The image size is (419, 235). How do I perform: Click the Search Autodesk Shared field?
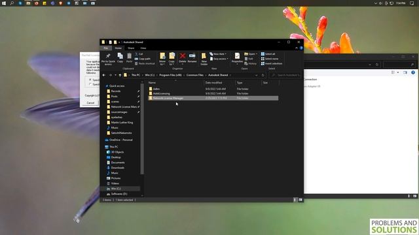[285, 75]
